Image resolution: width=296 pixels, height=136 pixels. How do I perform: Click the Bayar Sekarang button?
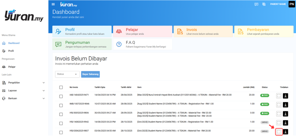[90, 74]
